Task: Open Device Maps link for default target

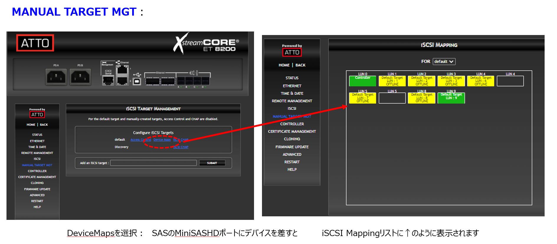Action: 162,140
